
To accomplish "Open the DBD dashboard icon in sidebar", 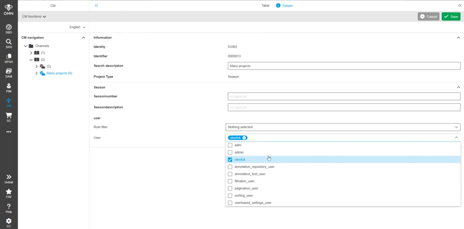I will 9,29.
